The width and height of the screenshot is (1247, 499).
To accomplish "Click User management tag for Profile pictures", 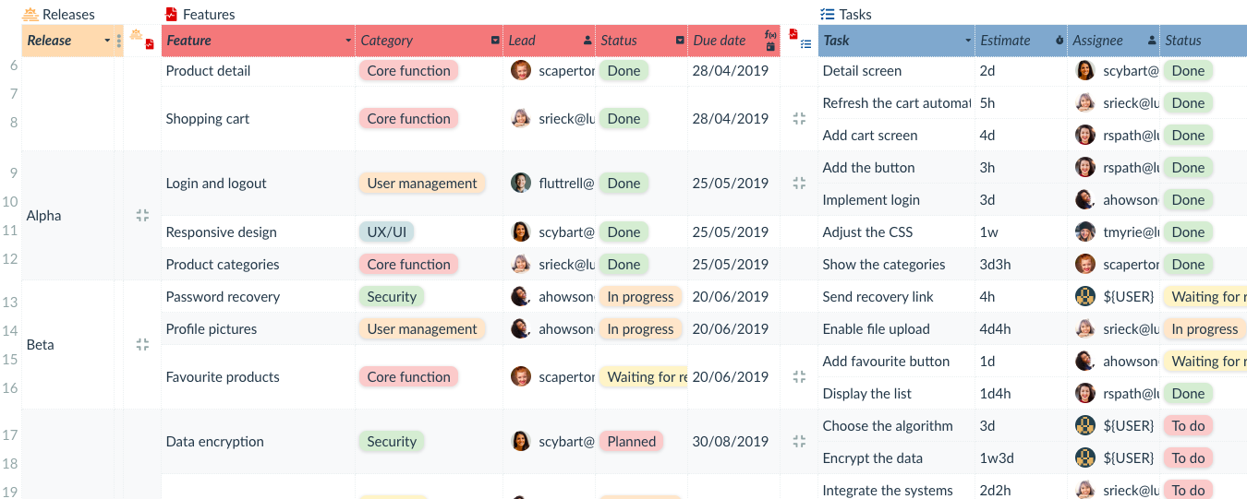I will coord(422,328).
